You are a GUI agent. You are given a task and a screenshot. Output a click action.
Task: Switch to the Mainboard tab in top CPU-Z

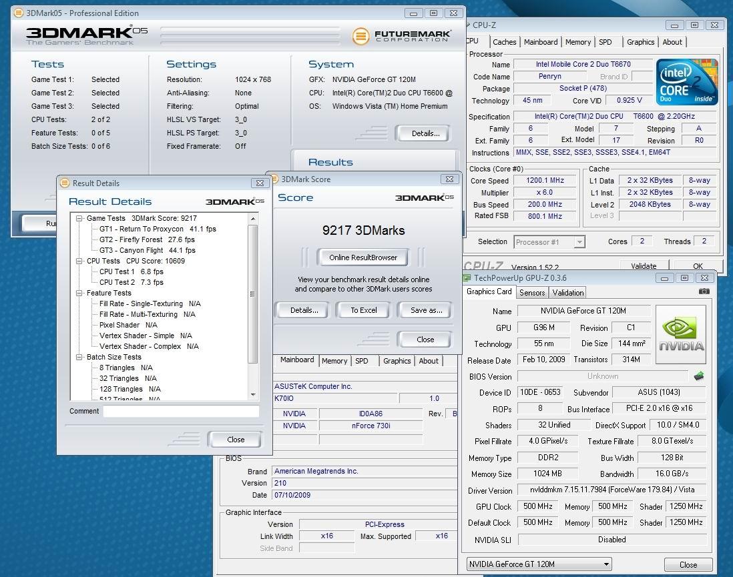click(x=540, y=42)
